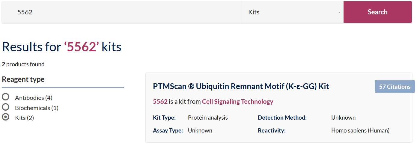Select the Kits radio button
The width and height of the screenshot is (417, 143).
click(5, 117)
